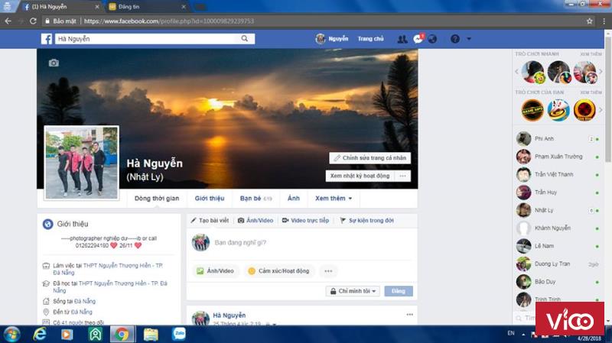612x343 pixels.
Task: Open the file explorer taskbar icon
Action: [x=151, y=335]
